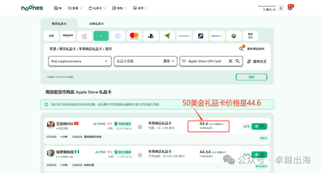
Task: Filter by Steam gift cards
Action: point(201,36)
